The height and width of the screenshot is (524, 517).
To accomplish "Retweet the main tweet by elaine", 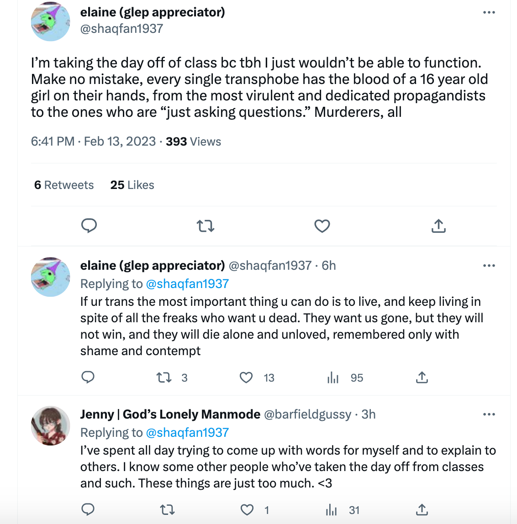I will click(x=206, y=225).
